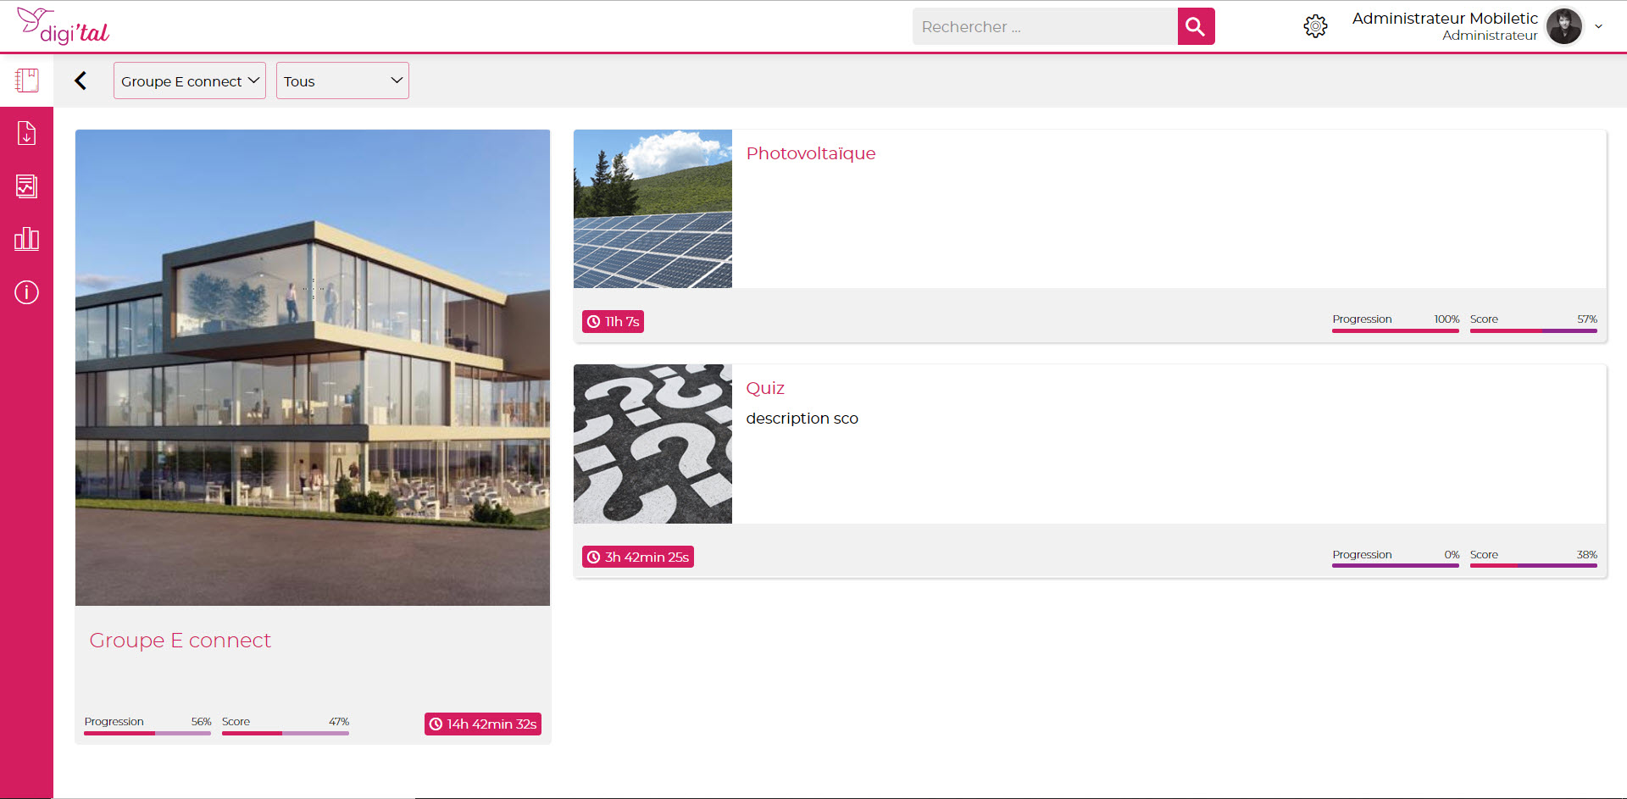The image size is (1627, 799).
Task: Click Groupe E connect score bar 47%
Action: [x=286, y=733]
